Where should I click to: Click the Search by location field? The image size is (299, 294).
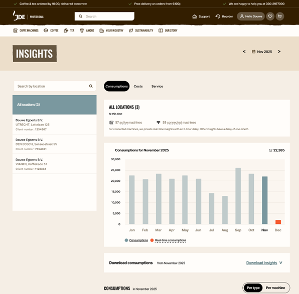[55, 86]
